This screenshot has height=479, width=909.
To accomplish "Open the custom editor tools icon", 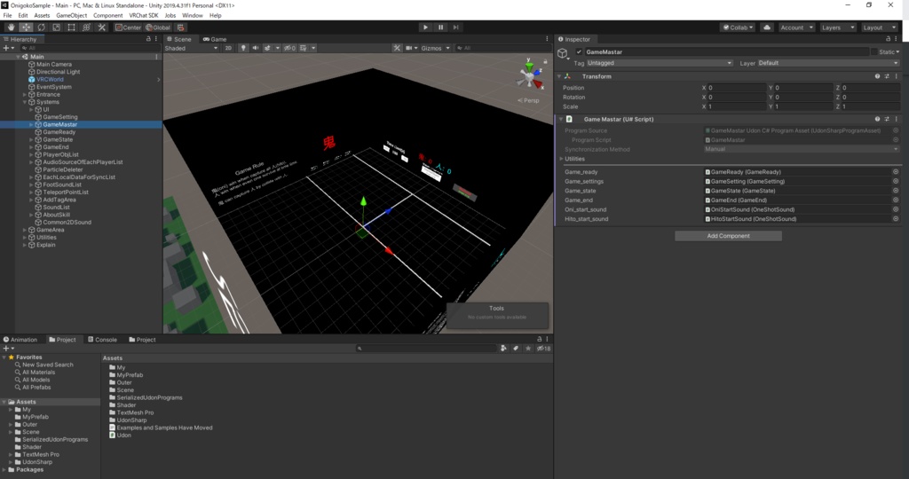I will [101, 27].
